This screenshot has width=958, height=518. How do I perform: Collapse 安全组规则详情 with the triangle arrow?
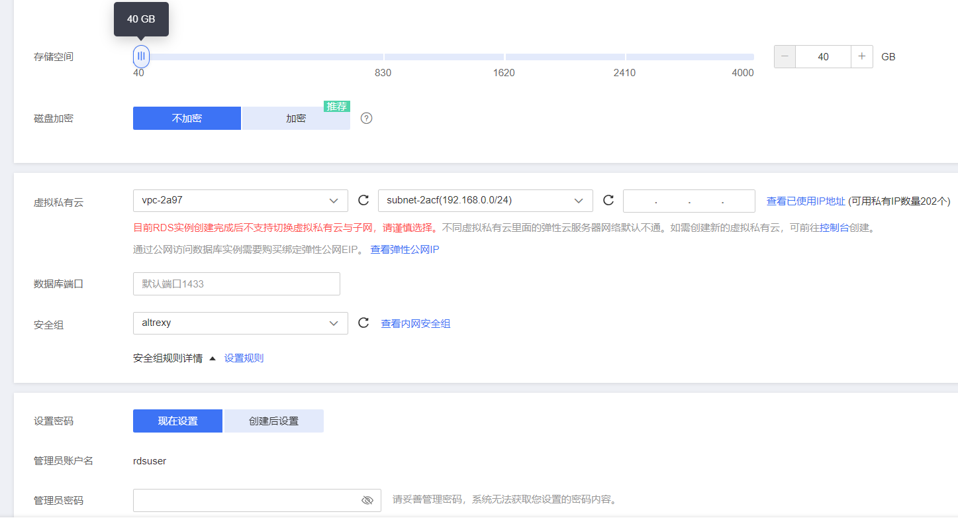point(213,358)
